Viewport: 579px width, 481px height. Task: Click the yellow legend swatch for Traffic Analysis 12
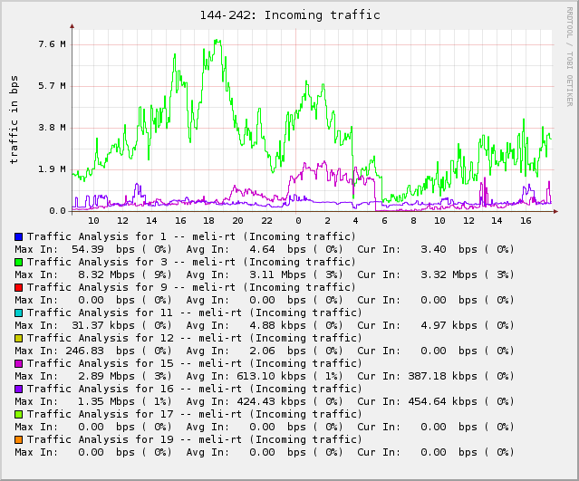pyautogui.click(x=18, y=338)
